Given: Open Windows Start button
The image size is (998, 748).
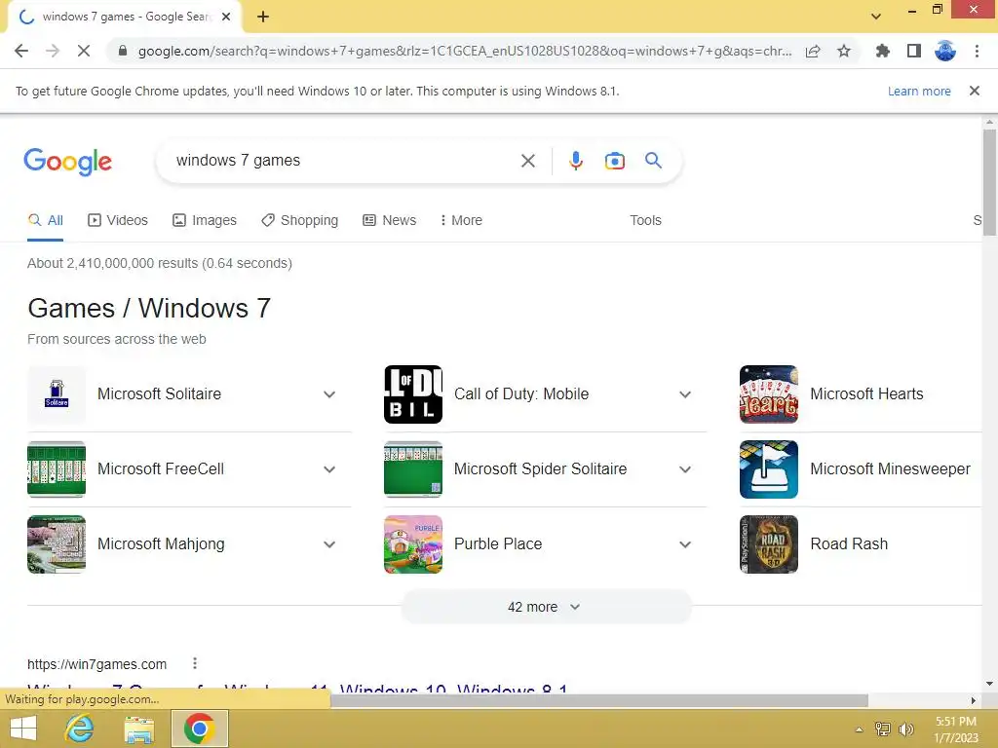Looking at the screenshot, I should click(x=23, y=729).
